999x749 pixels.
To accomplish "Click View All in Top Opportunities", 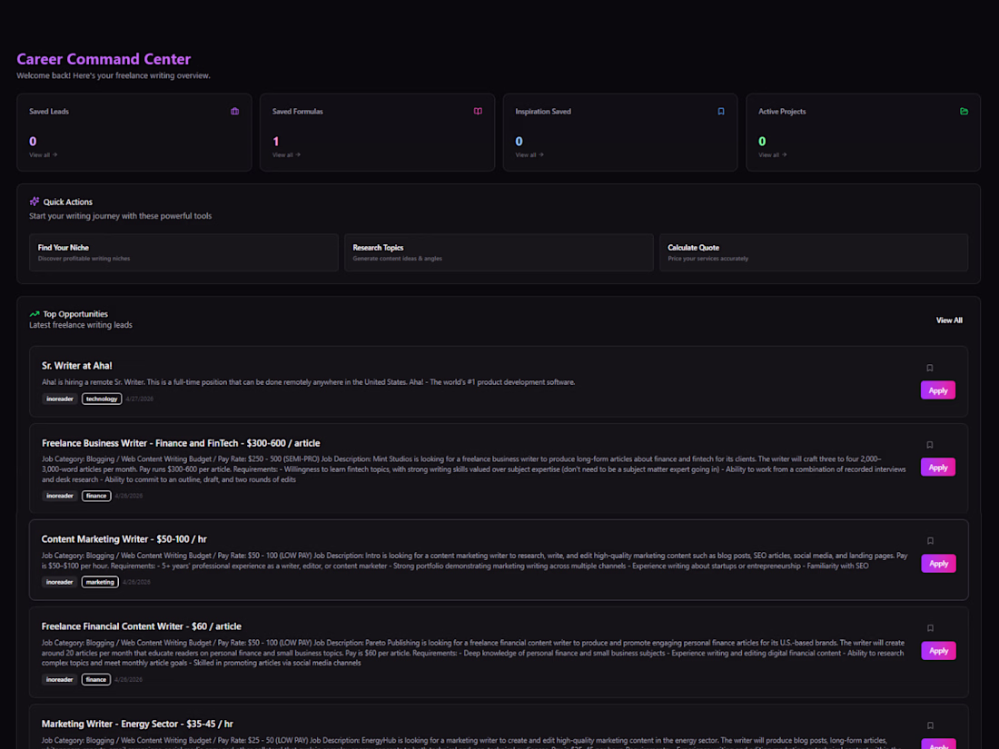I will 949,320.
